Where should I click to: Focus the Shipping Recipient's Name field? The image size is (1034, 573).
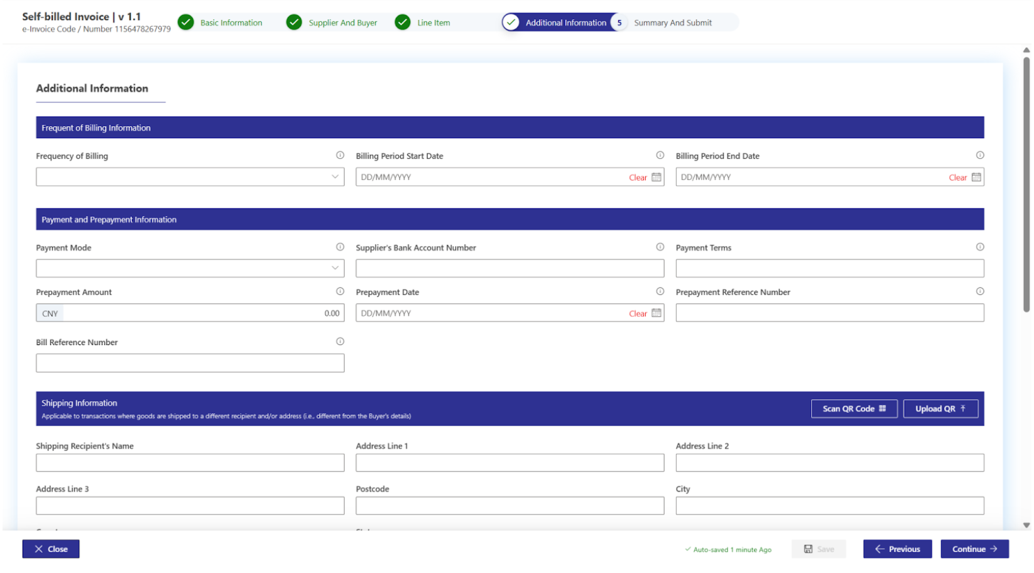pos(190,463)
